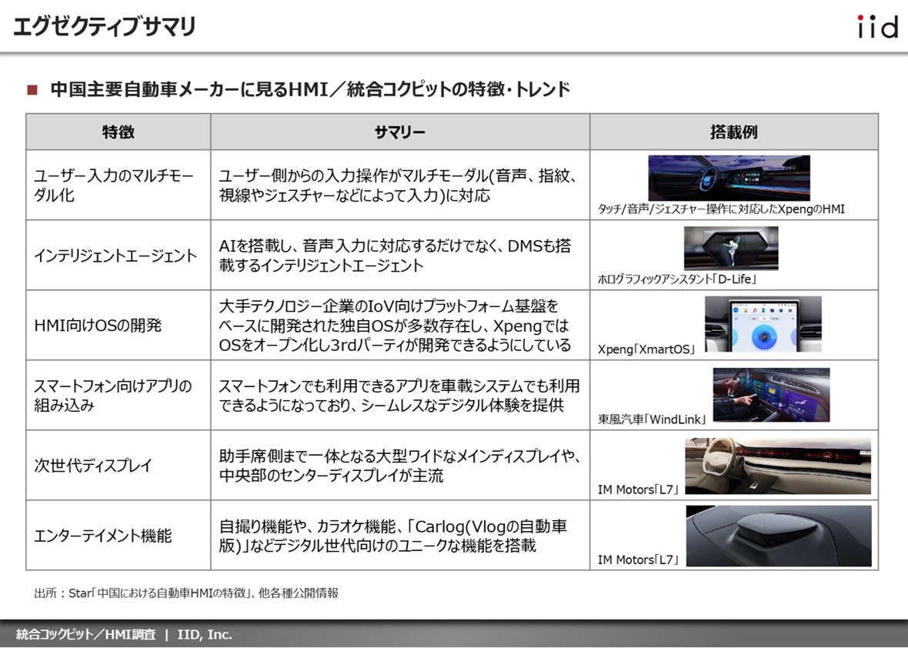Image resolution: width=908 pixels, height=648 pixels.
Task: Click the IM Motors L7 roof camera thumbnail
Action: click(778, 536)
